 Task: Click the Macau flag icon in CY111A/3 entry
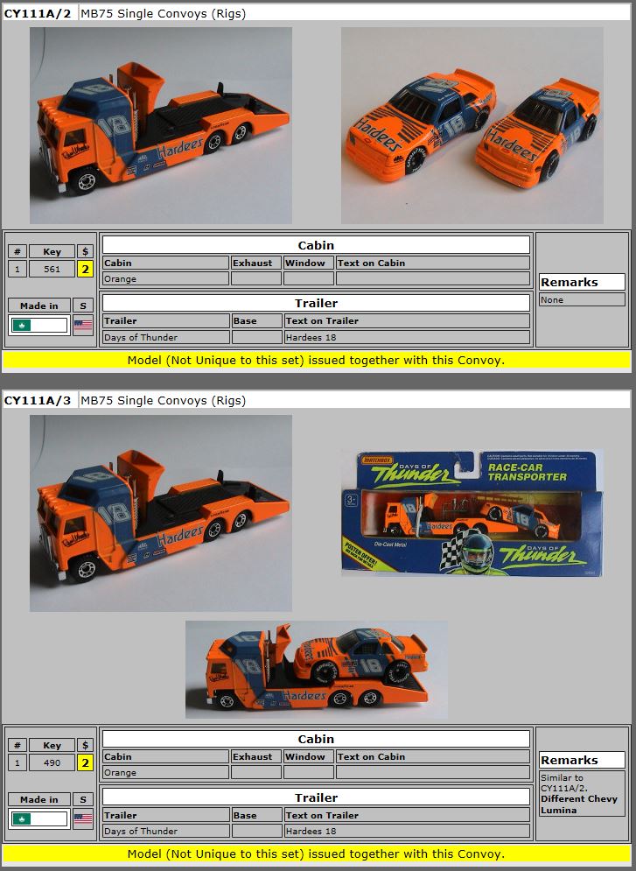click(24, 819)
